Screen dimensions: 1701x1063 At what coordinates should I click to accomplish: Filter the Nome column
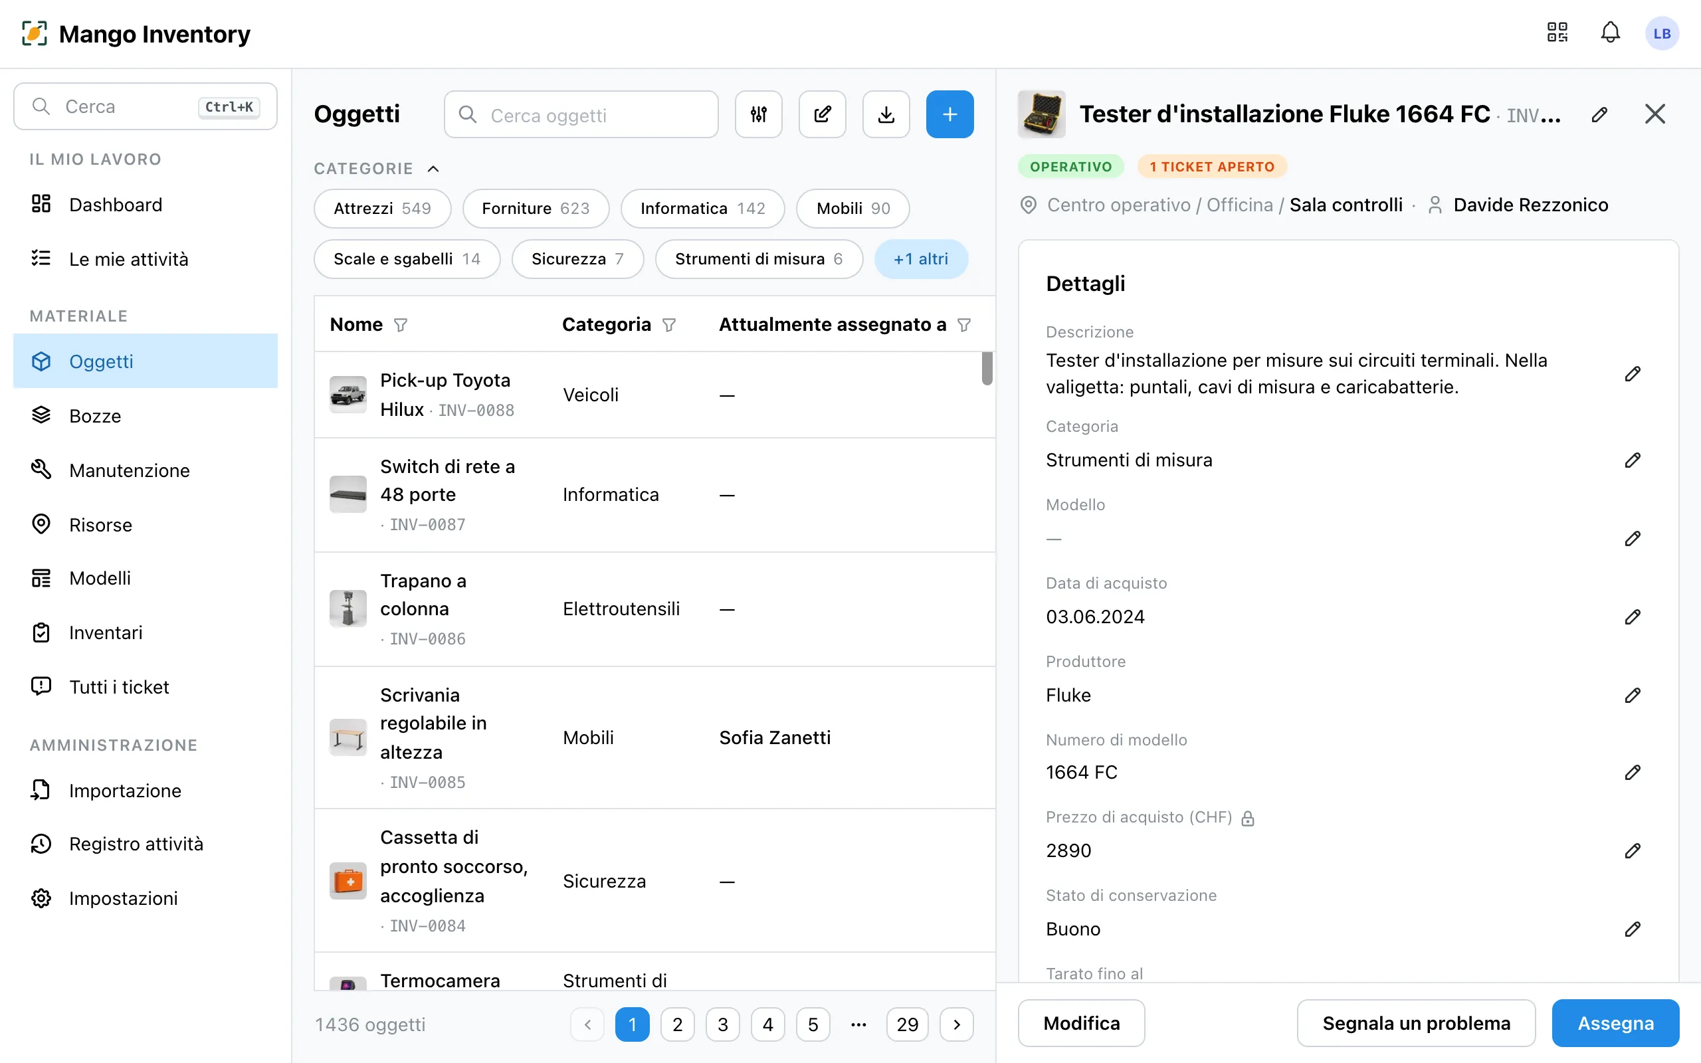tap(401, 325)
